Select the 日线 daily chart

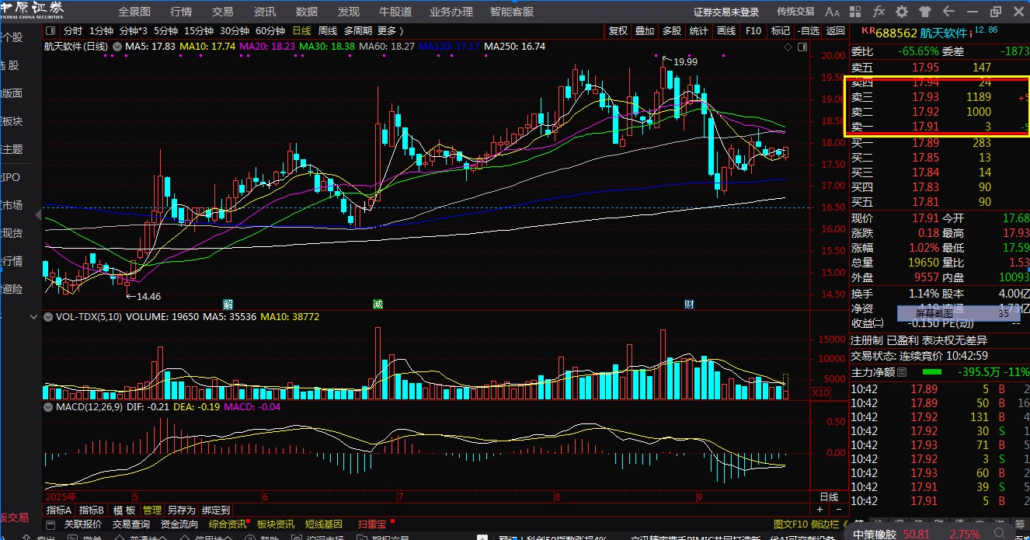(301, 31)
